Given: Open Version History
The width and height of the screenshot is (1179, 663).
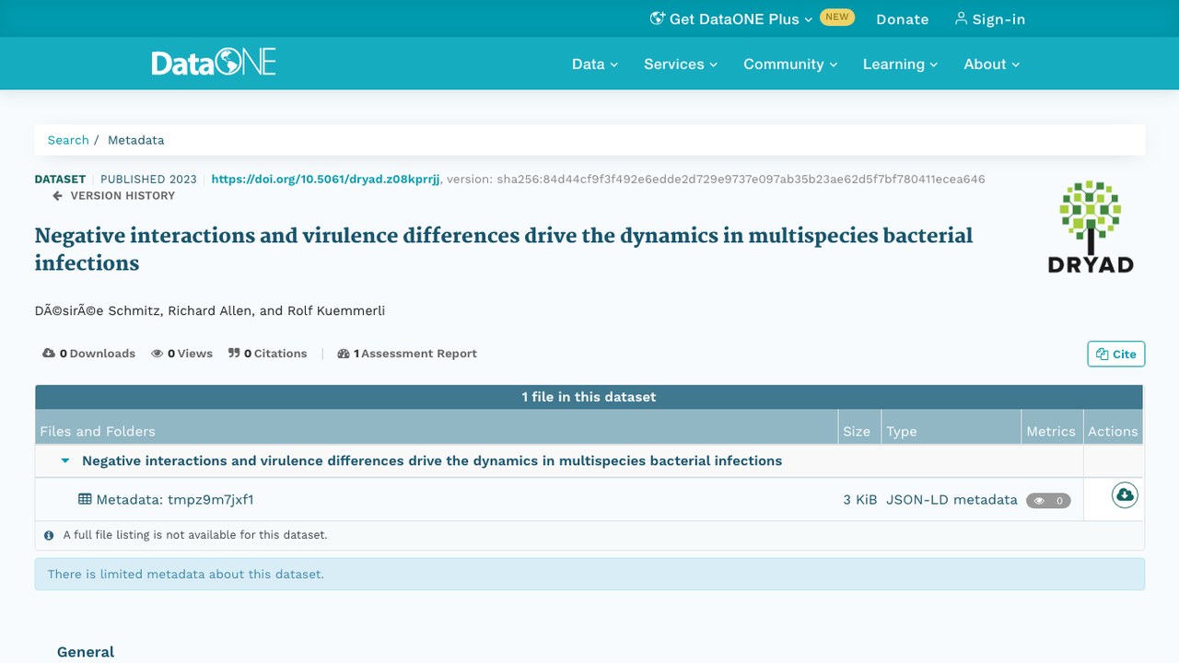Looking at the screenshot, I should click(x=114, y=195).
